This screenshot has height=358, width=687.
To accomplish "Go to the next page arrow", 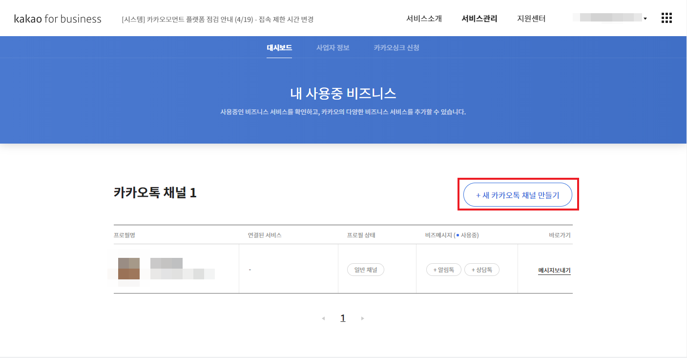I will [362, 318].
